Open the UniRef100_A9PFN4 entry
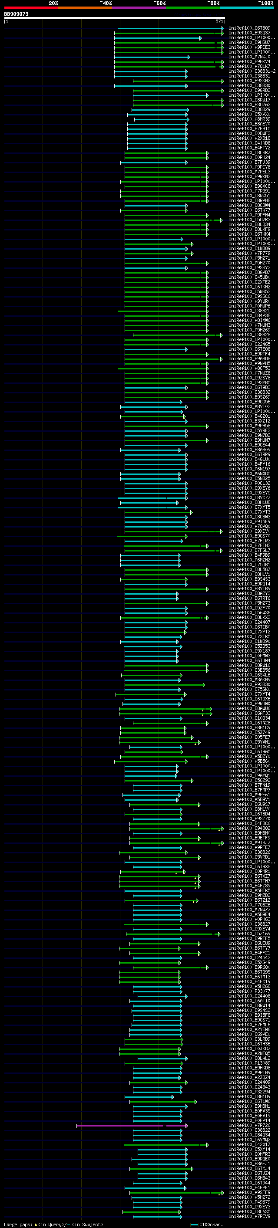Screen dimensions: 278x1228 coord(249,215)
